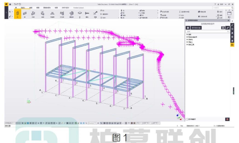Click the vertical scrollbar handle at right edge
The height and width of the screenshot is (143, 239).
point(234,91)
